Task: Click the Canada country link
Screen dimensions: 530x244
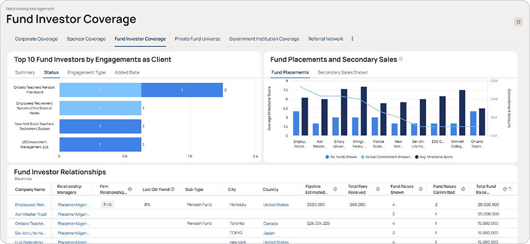Action: [x=270, y=223]
